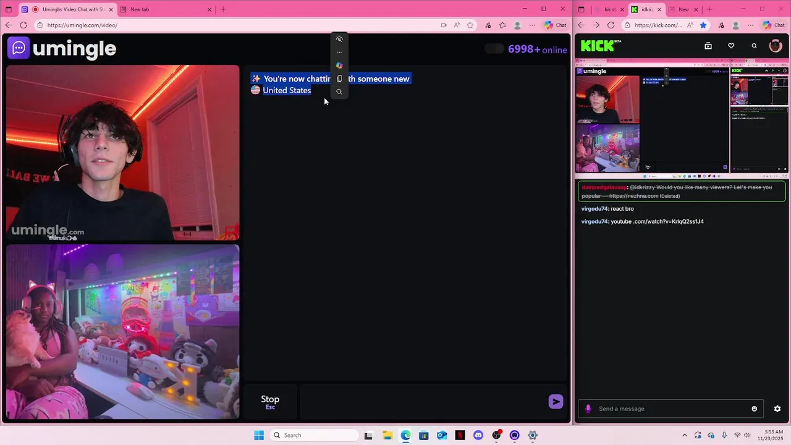This screenshot has height=445, width=791.
Task: Open more options in the selection mini toolbar
Action: tap(339, 52)
